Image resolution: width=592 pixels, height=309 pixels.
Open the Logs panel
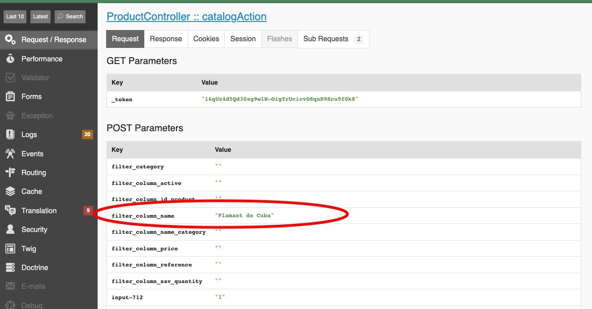[49, 134]
